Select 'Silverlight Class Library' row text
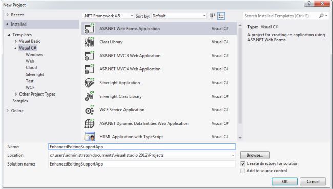This screenshot has width=333, height=189. click(x=120, y=97)
